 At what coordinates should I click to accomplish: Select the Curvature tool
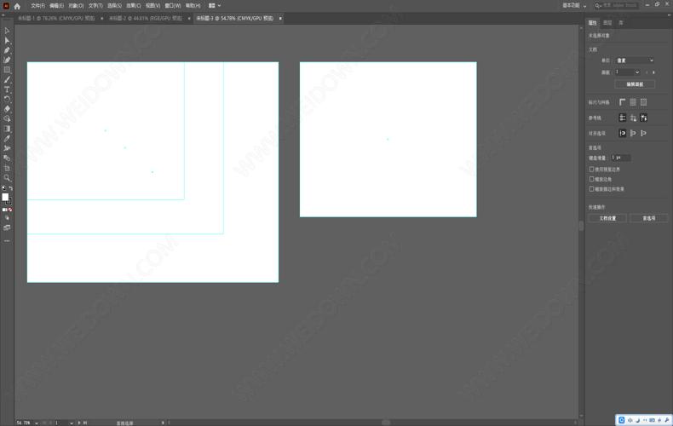pos(7,60)
